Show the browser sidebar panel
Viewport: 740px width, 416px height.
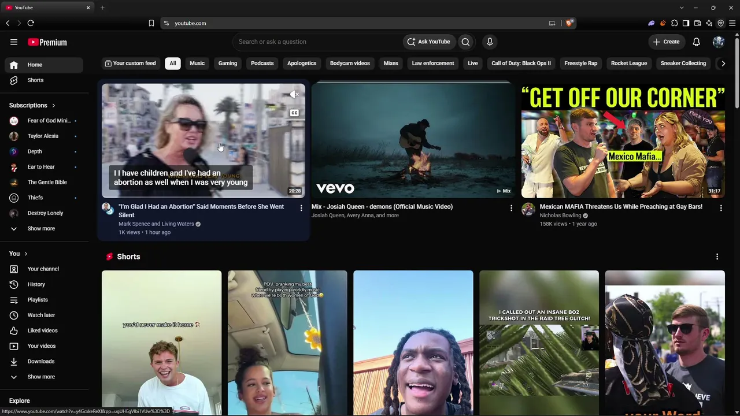686,23
